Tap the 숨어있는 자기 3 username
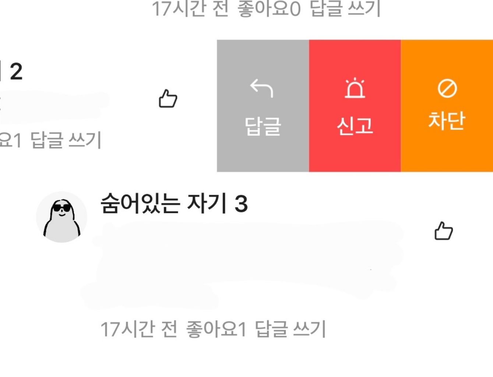 click(x=174, y=203)
